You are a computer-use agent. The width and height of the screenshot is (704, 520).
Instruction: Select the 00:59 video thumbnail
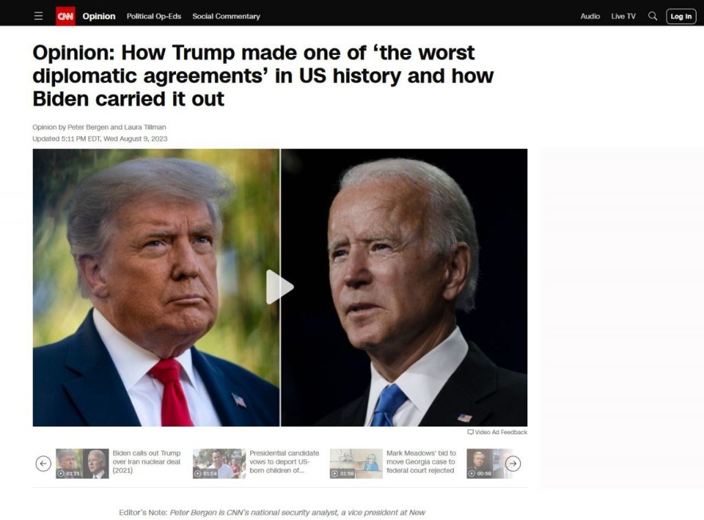pyautogui.click(x=486, y=464)
